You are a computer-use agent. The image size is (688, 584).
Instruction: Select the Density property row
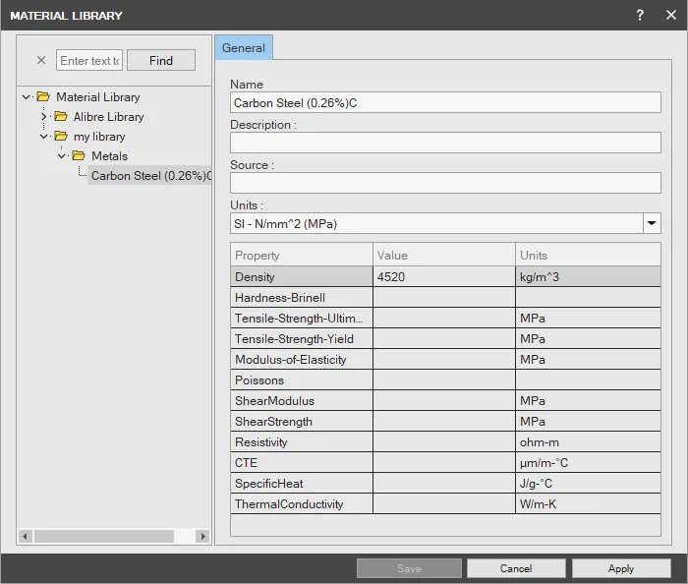tap(302, 277)
